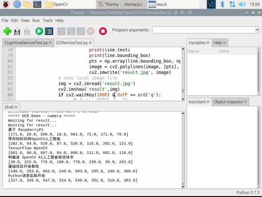The height and width of the screenshot is (197, 262).
Task: Open the Help menu
Action: [x=60, y=20]
